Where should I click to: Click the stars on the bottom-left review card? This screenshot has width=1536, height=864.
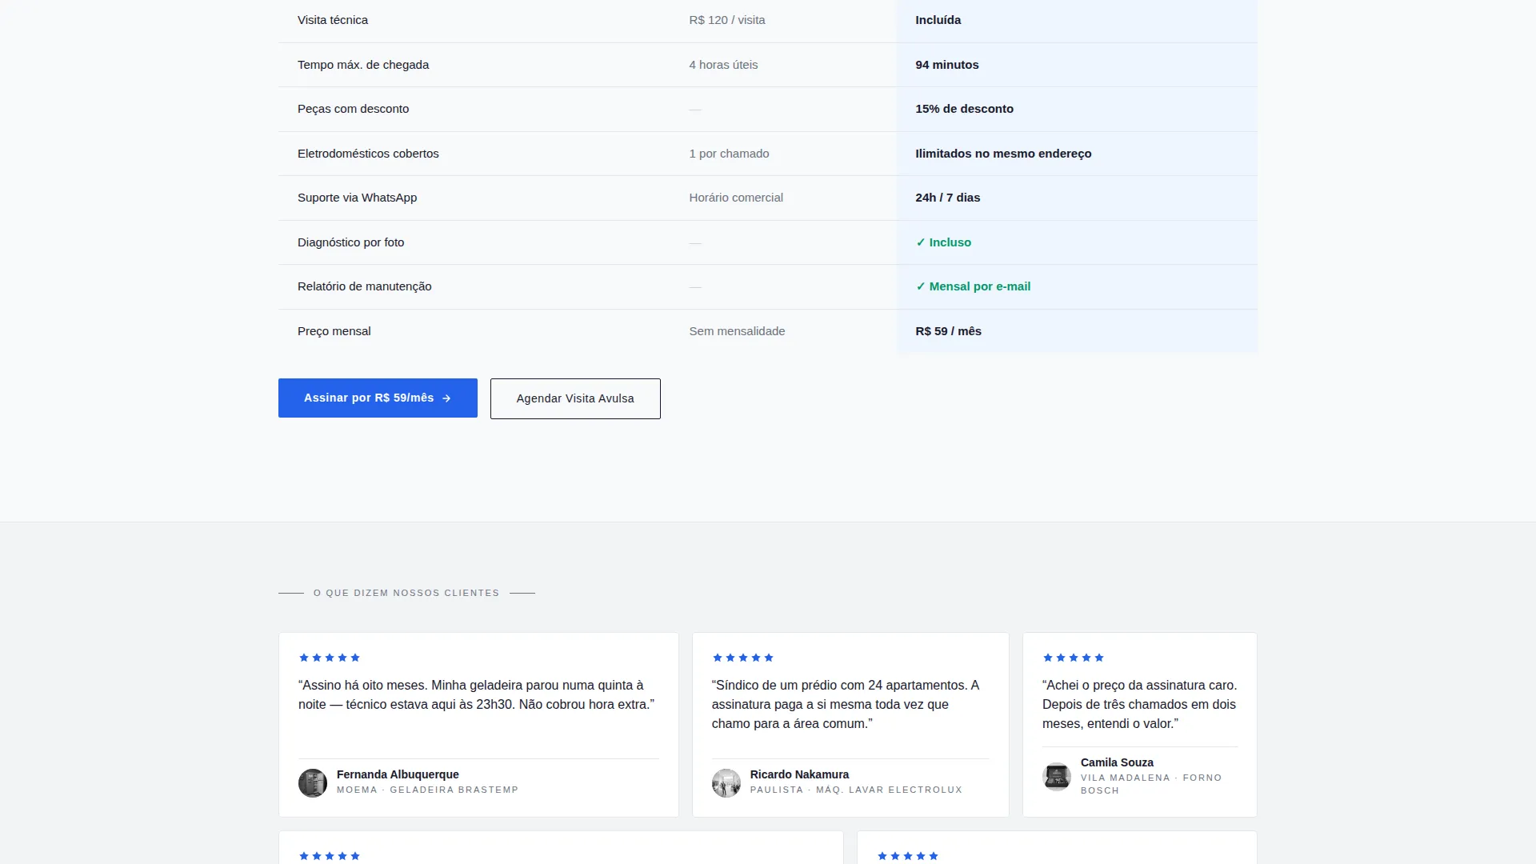point(330,856)
